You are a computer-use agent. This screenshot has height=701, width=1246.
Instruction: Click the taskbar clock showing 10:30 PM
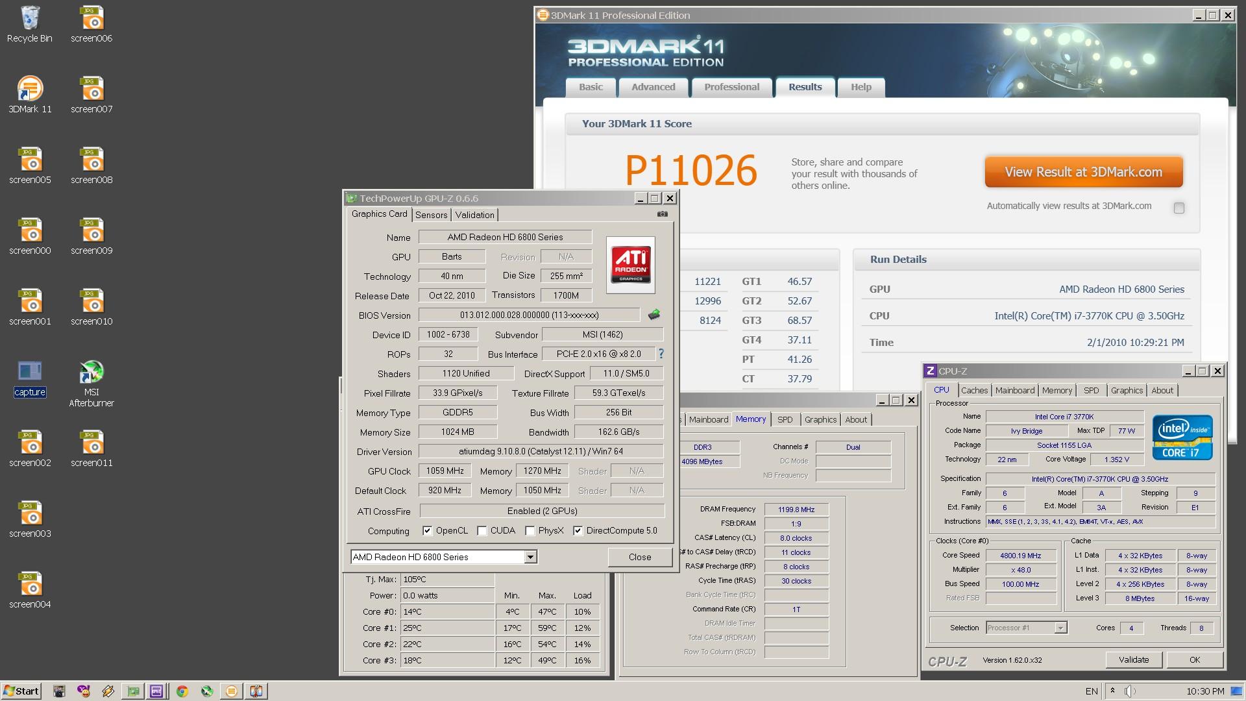click(1205, 691)
